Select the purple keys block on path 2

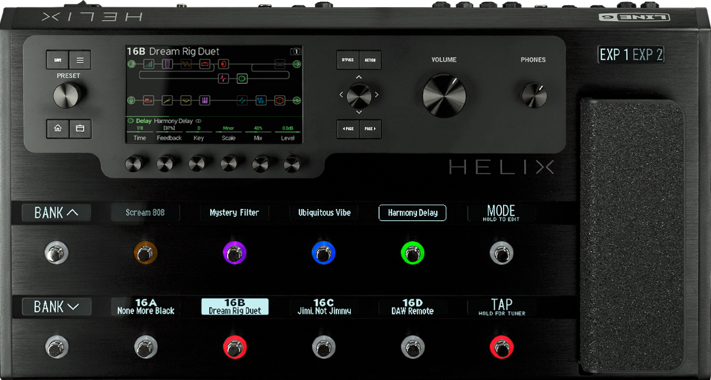coord(205,101)
